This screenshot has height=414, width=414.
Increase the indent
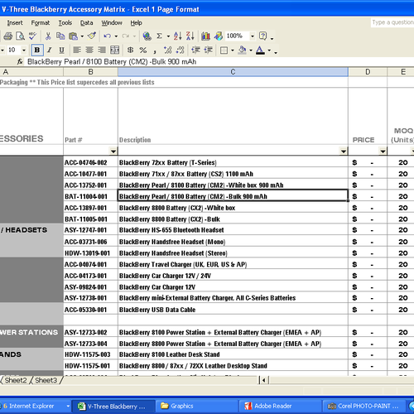[209, 50]
